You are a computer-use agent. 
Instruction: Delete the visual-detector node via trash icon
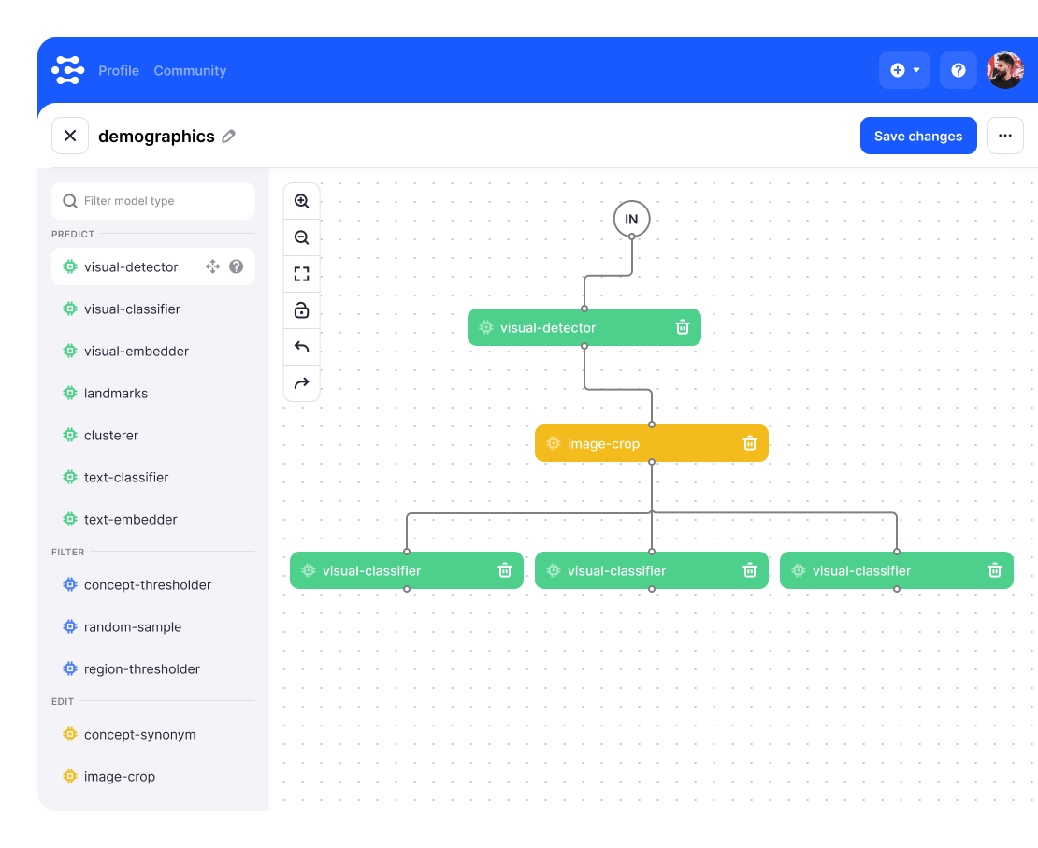coord(683,327)
